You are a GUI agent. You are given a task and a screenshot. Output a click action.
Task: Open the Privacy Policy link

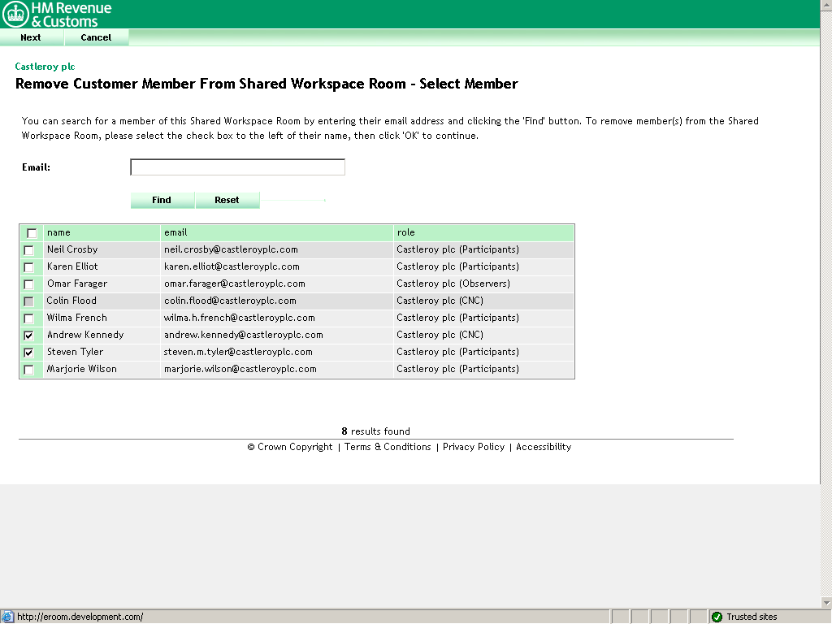coord(474,447)
